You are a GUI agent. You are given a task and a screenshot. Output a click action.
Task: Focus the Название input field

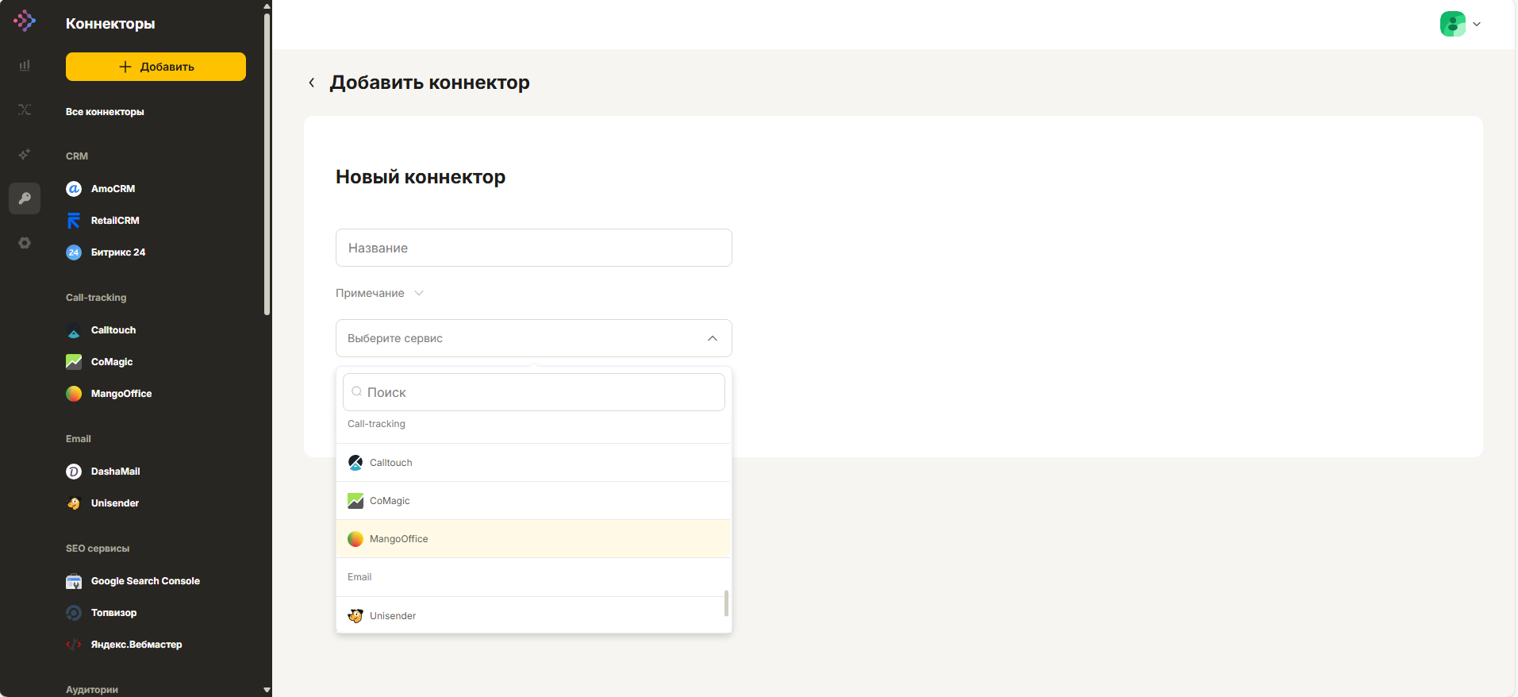(x=533, y=248)
